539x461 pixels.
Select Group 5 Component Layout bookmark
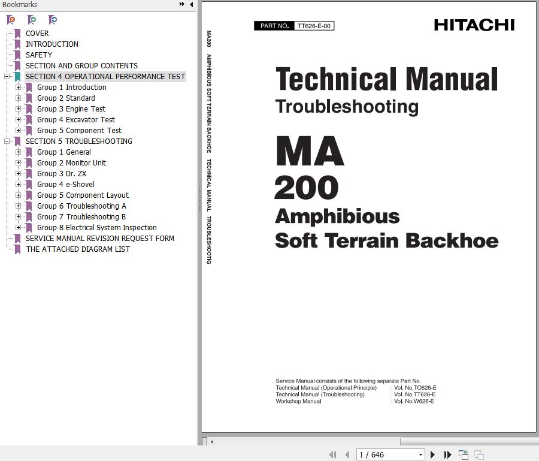[x=83, y=195]
